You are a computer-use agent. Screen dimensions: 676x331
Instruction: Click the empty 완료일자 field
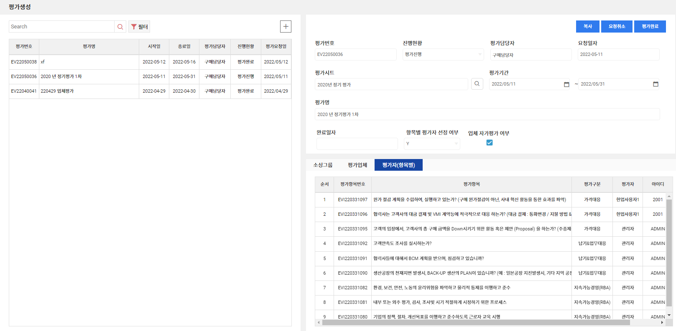(x=357, y=144)
